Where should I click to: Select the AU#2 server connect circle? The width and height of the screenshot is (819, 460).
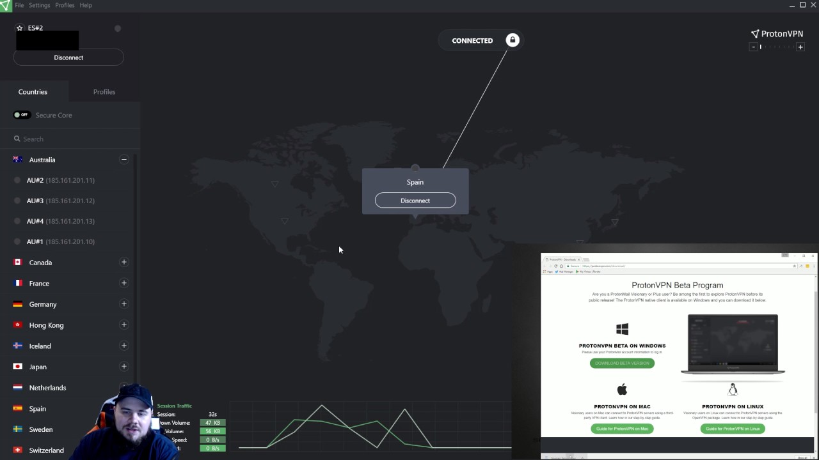(17, 180)
